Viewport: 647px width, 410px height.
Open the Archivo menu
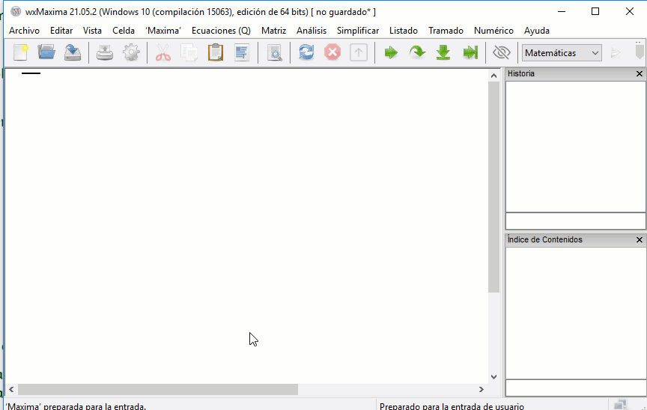25,31
